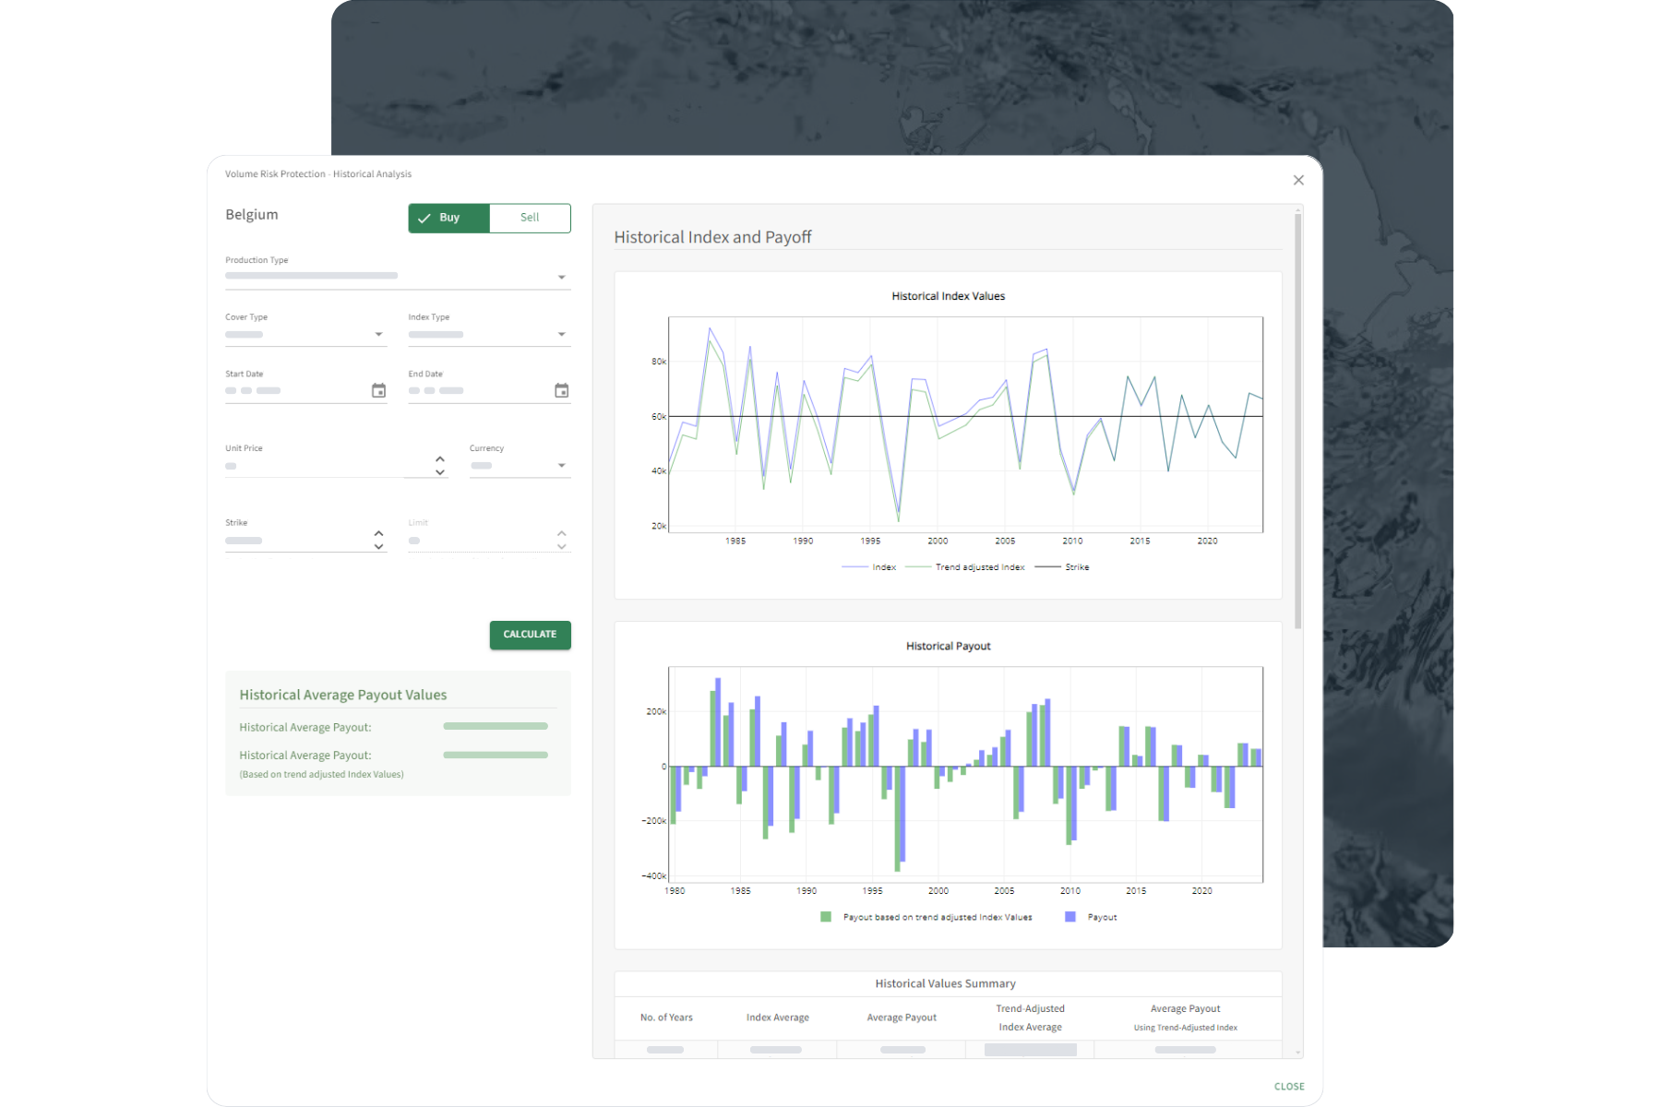
Task: Toggle the Index series in chart legend
Action: pos(868,567)
